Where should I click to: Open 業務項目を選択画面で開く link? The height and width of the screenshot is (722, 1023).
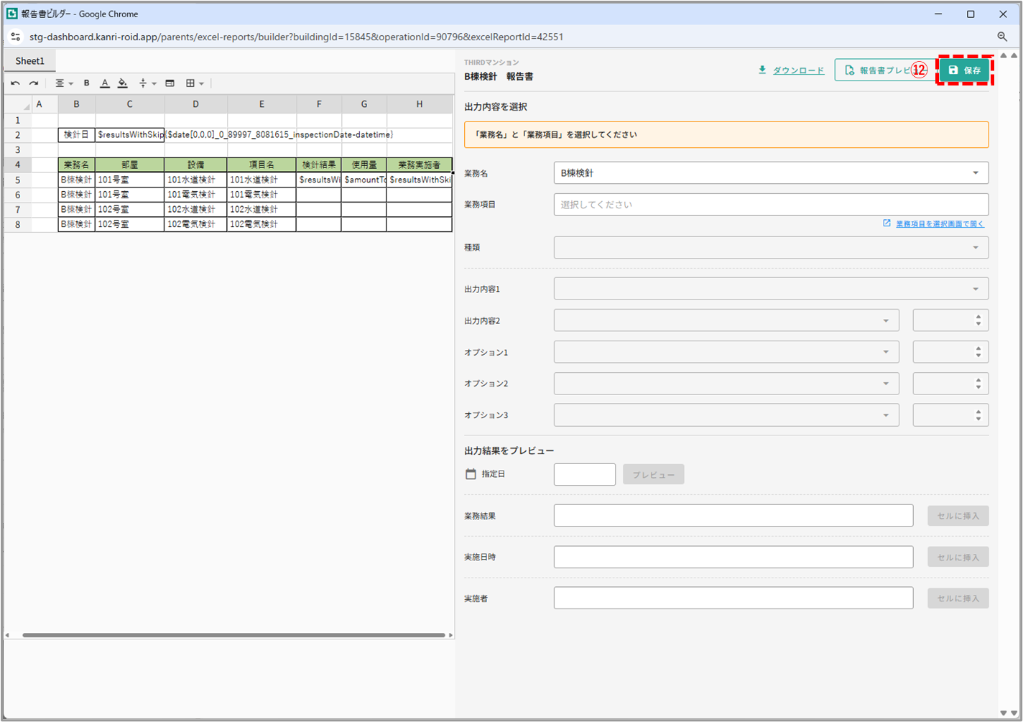(x=940, y=224)
